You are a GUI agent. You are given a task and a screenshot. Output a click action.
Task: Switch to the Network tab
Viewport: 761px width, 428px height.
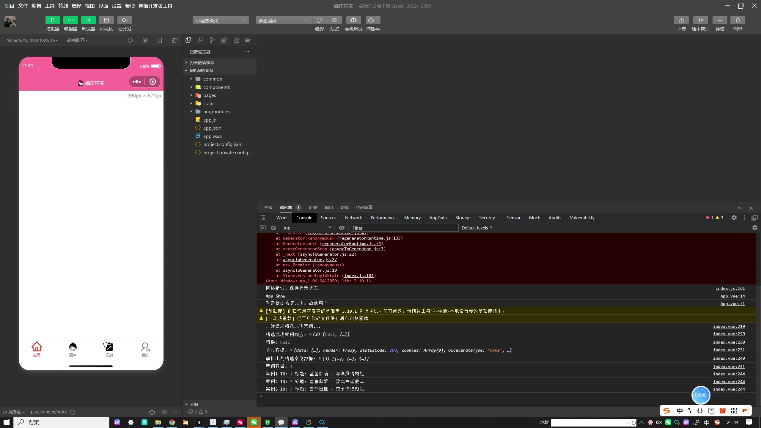coord(353,218)
